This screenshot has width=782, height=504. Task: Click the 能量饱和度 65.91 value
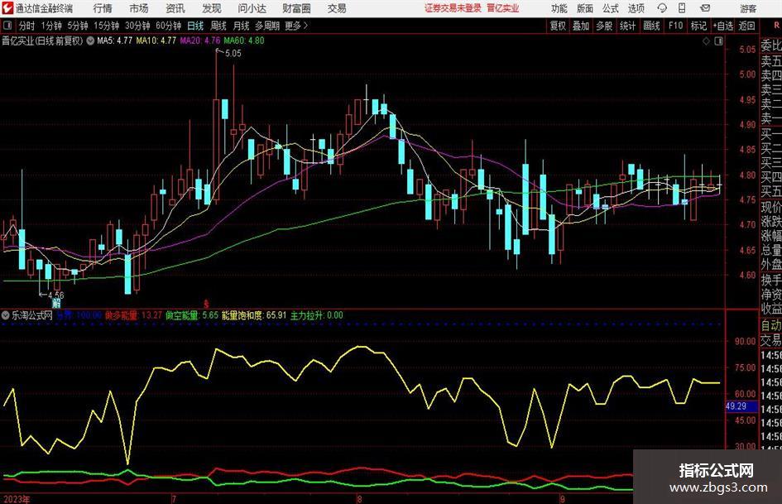tap(254, 315)
